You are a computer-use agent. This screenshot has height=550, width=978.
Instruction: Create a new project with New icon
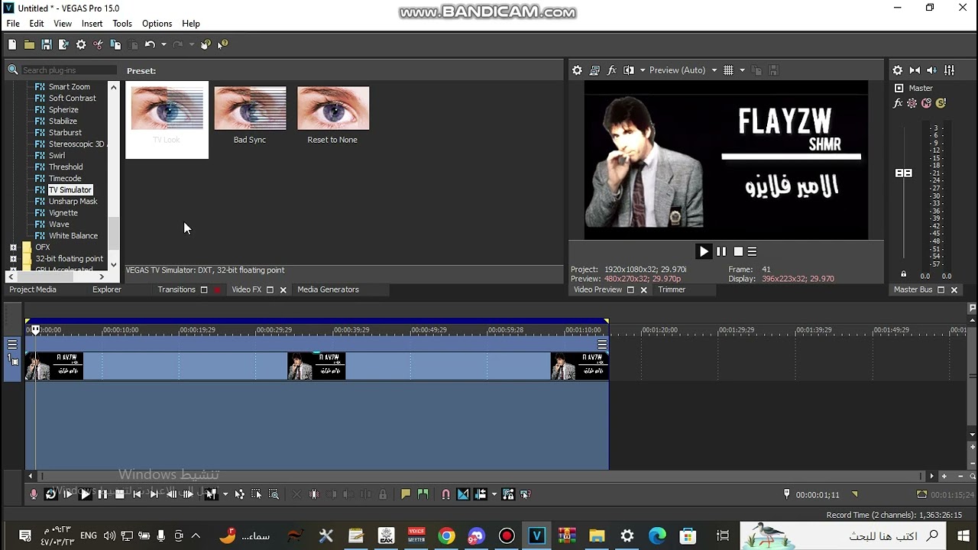click(12, 45)
